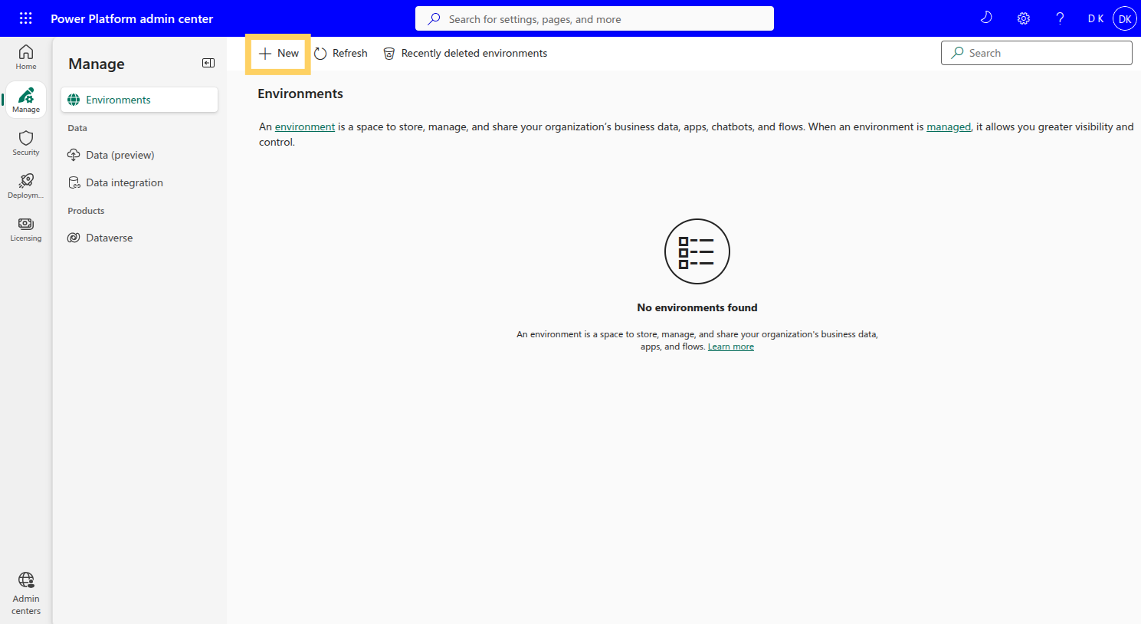This screenshot has height=624, width=1141.
Task: Open the Learn more link
Action: click(x=731, y=346)
